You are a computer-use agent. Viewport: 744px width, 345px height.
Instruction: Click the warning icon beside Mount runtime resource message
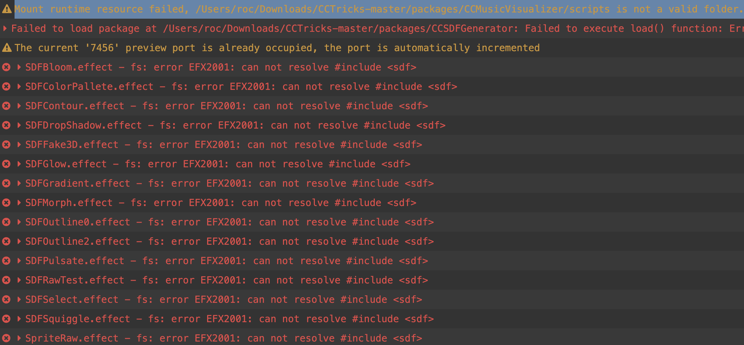pos(7,9)
